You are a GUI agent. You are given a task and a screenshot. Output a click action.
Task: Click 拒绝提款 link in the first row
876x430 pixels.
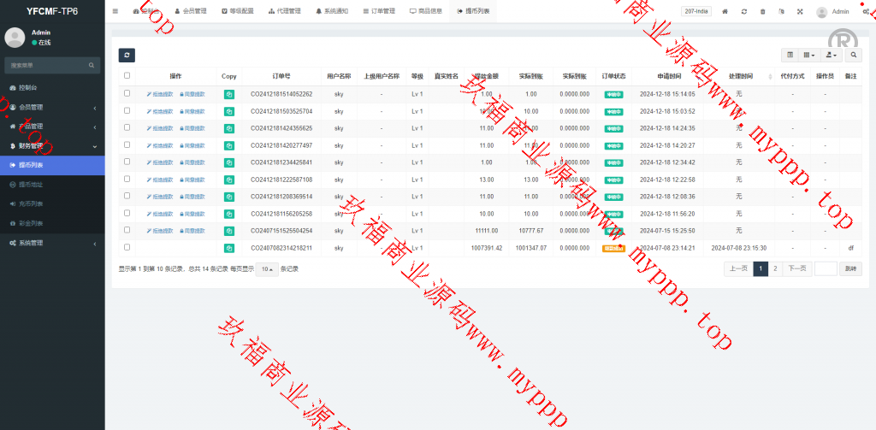(x=160, y=94)
